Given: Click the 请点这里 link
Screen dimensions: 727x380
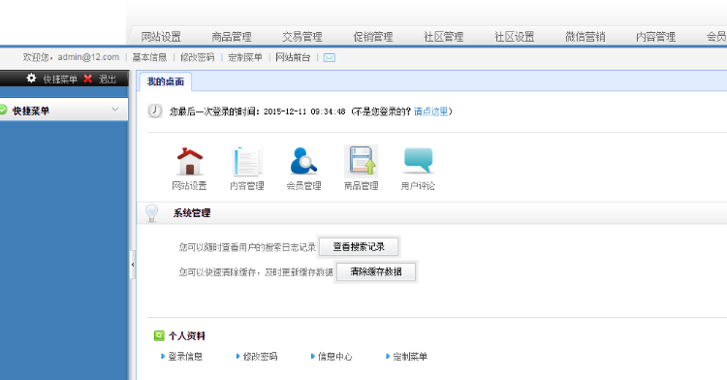Looking at the screenshot, I should (x=430, y=111).
